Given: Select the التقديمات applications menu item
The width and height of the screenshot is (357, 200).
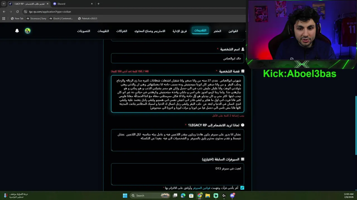Looking at the screenshot, I should (x=200, y=31).
